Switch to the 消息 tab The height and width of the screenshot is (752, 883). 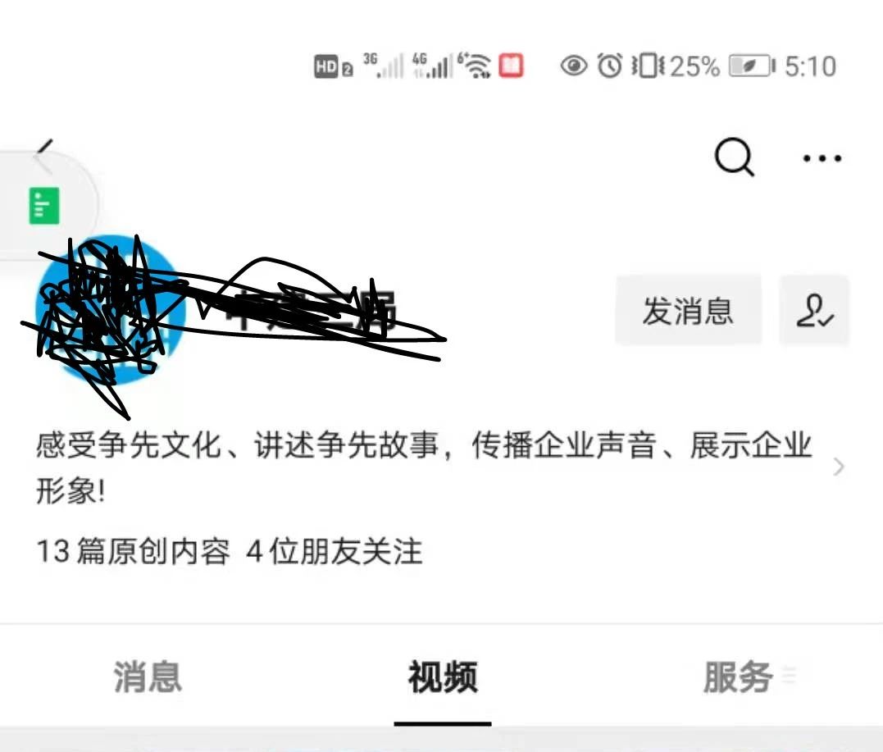[148, 677]
